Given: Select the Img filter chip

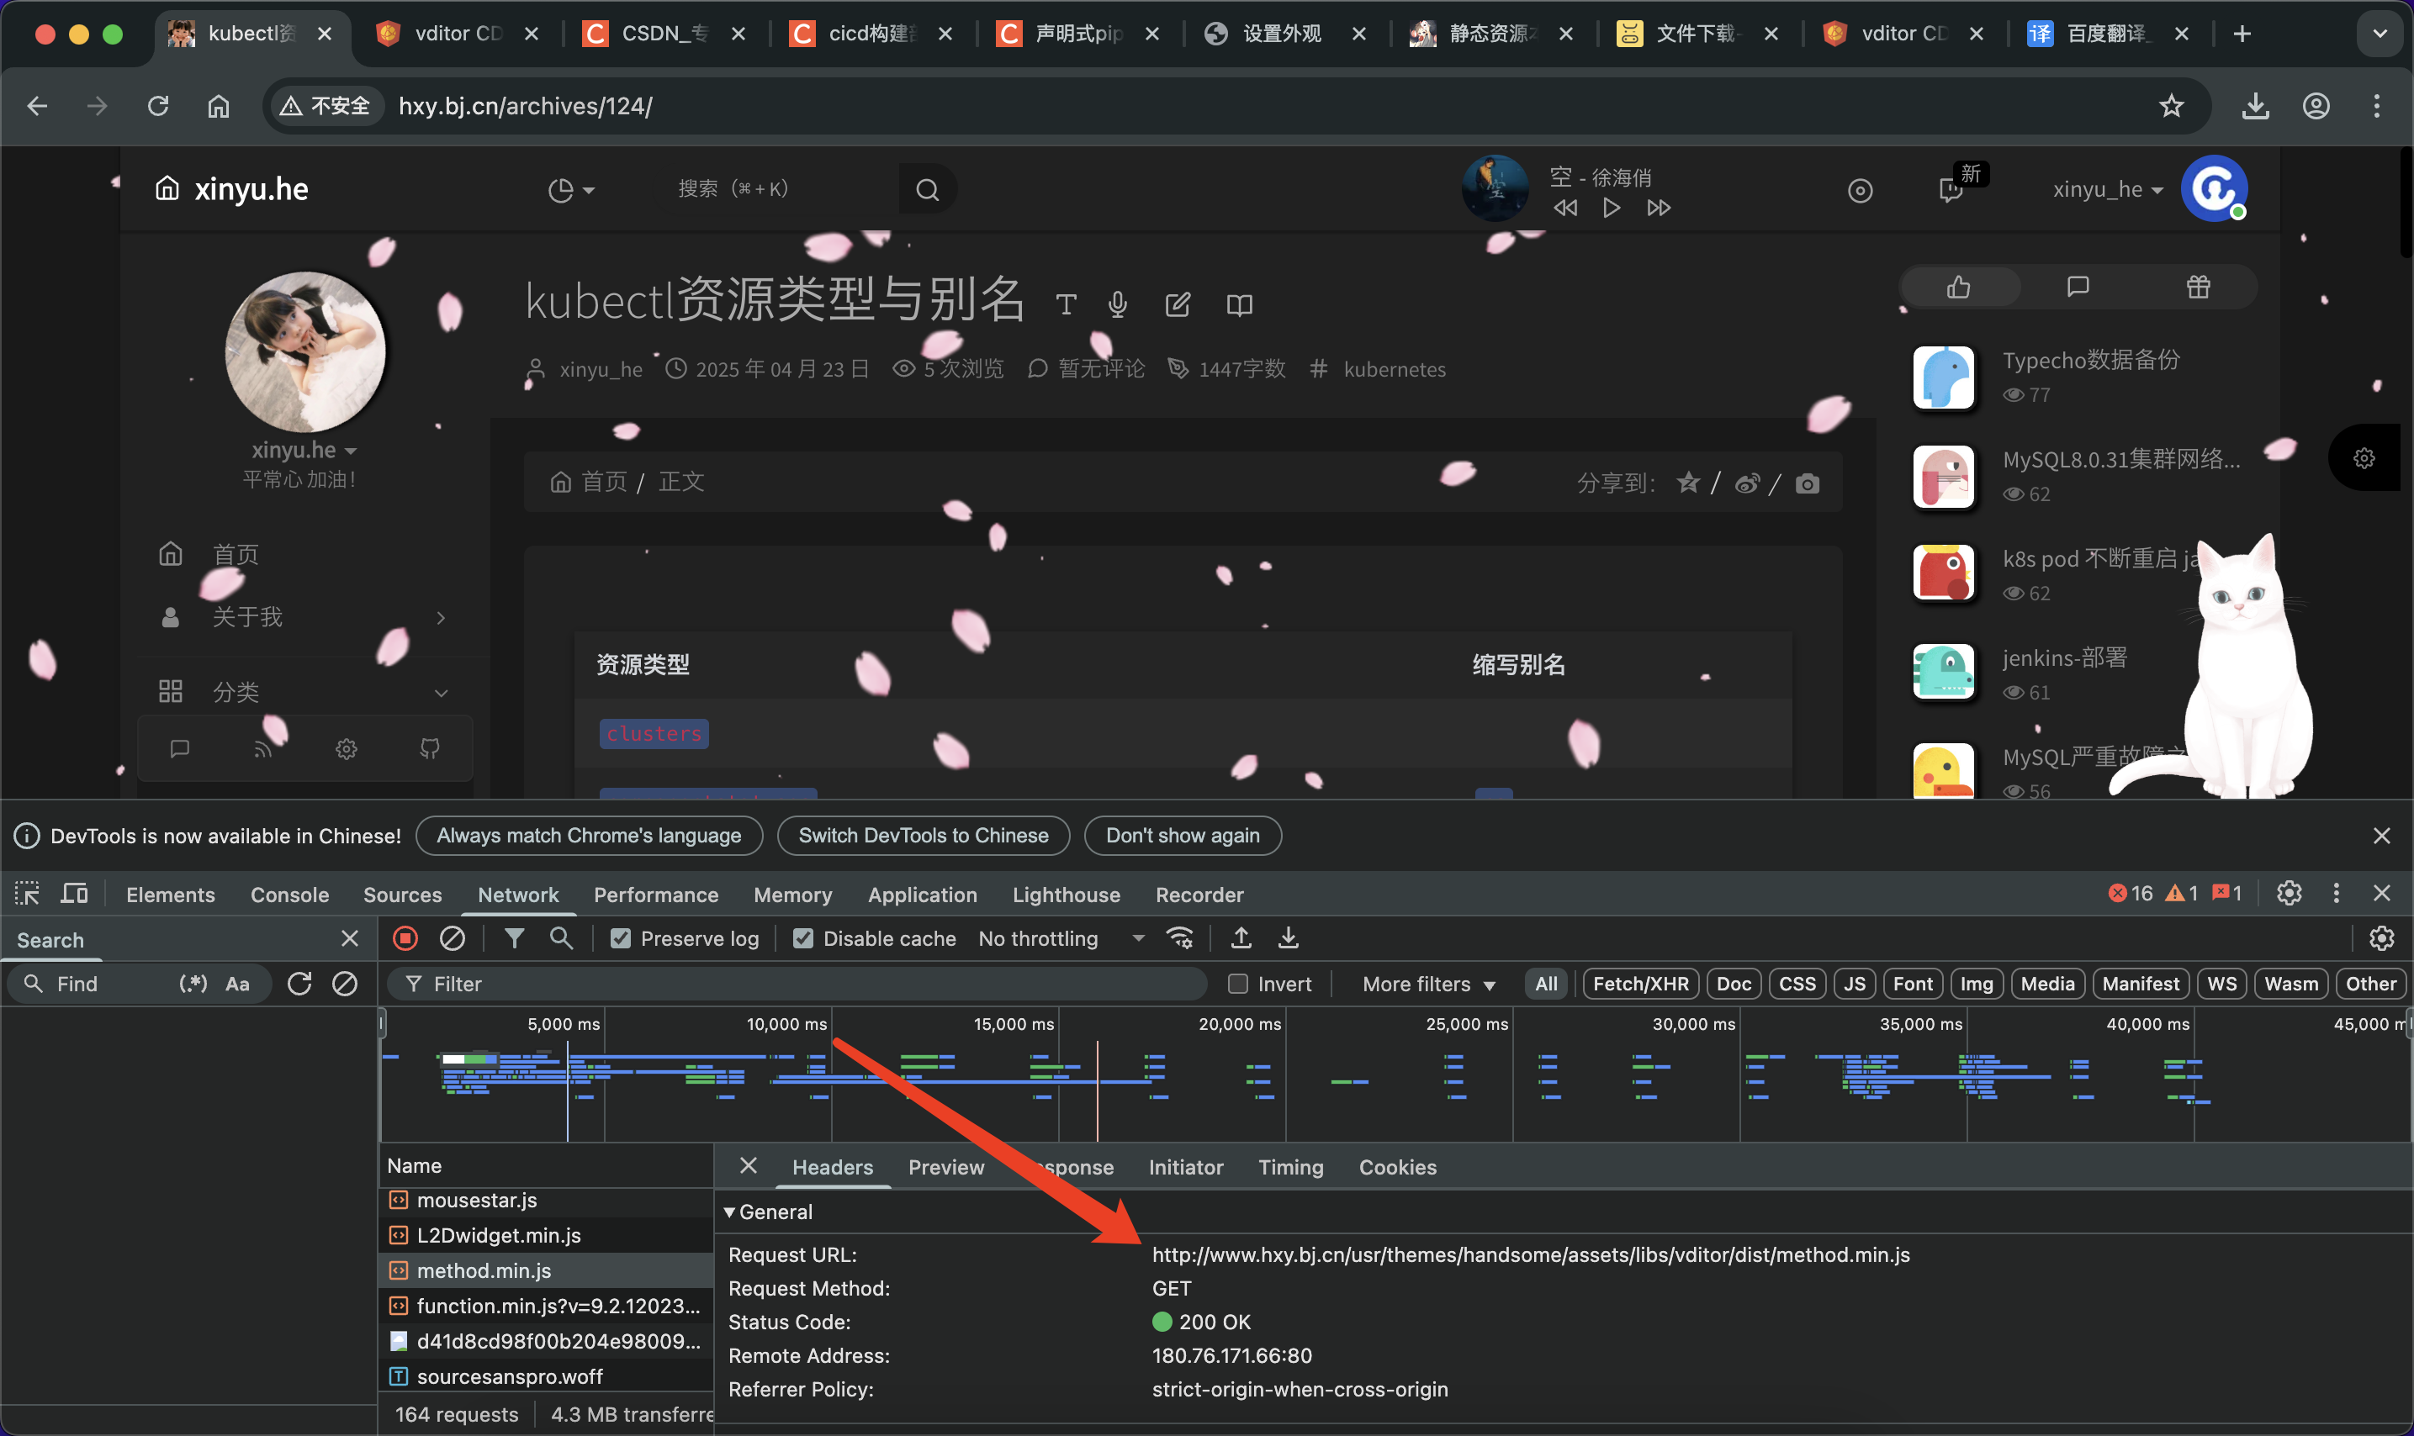Looking at the screenshot, I should pyautogui.click(x=1976, y=983).
